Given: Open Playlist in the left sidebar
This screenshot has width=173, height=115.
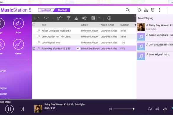Looking at the screenshot, I should [x=3, y=88].
